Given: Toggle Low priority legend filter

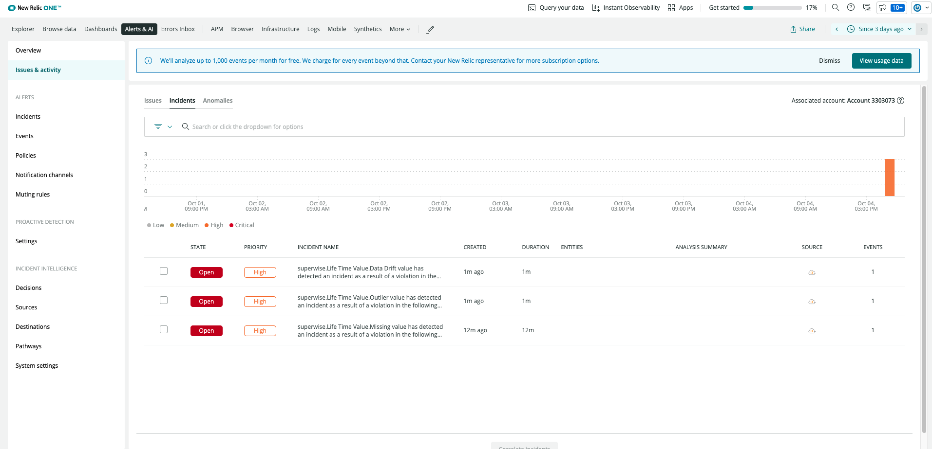Looking at the screenshot, I should (x=155, y=225).
